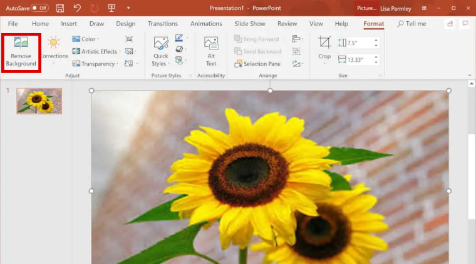This screenshot has width=476, height=264.
Task: Click the top-left resize handle of picture
Action: tap(91, 90)
